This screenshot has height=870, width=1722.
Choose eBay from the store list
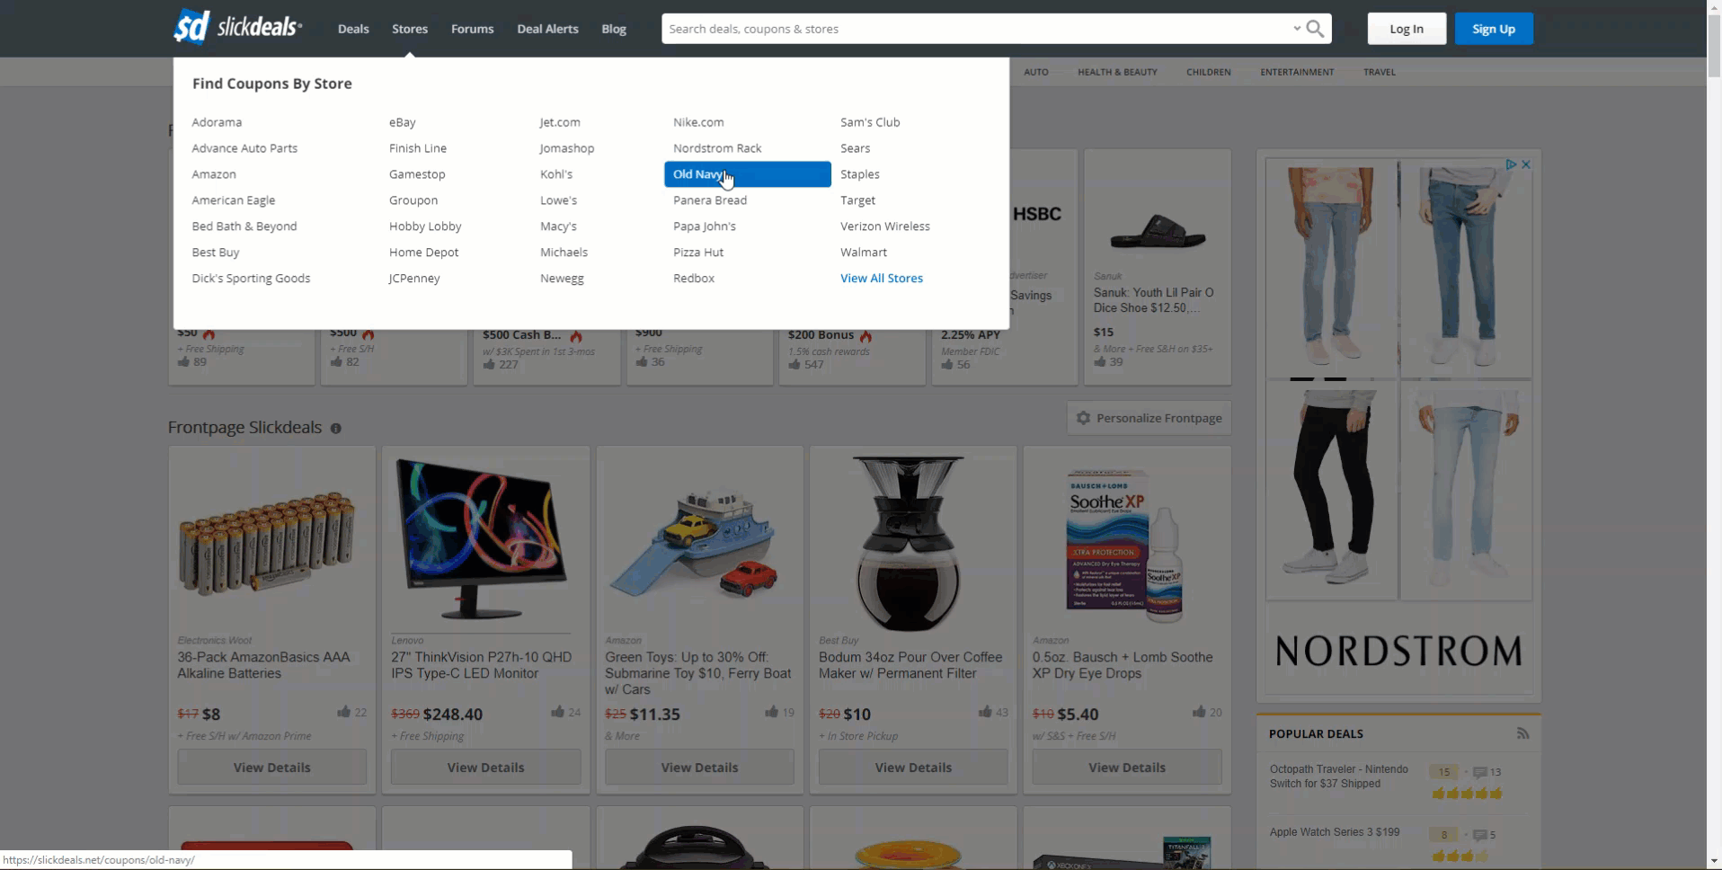pos(403,122)
